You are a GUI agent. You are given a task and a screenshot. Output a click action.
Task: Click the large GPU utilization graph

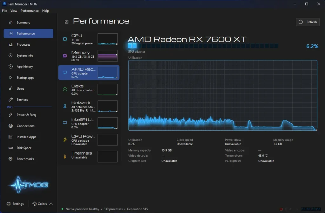point(223,95)
